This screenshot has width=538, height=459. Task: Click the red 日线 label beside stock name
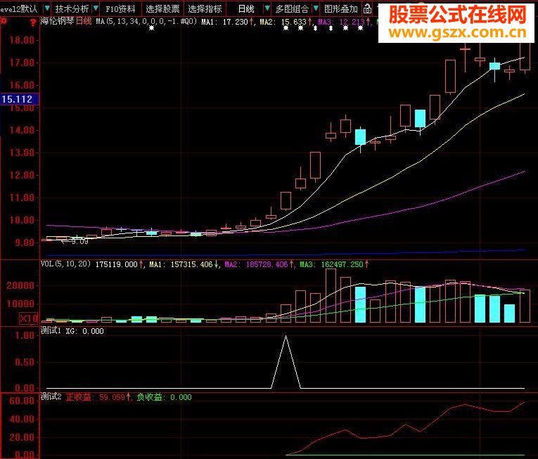[x=84, y=21]
